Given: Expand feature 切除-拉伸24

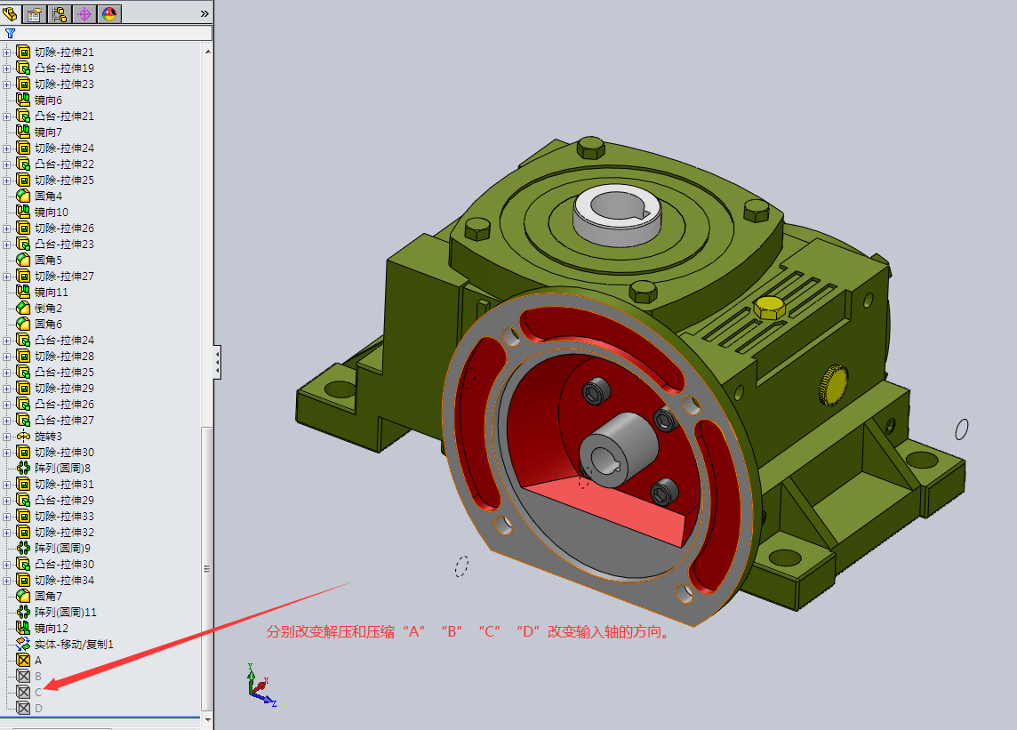Looking at the screenshot, I should click(x=6, y=148).
